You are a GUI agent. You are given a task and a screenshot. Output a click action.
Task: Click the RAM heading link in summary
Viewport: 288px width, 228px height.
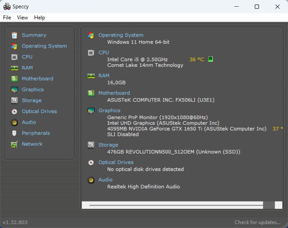point(104,76)
